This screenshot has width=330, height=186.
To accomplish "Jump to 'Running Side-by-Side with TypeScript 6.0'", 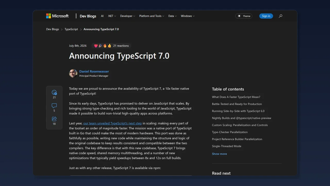I will 238,111.
